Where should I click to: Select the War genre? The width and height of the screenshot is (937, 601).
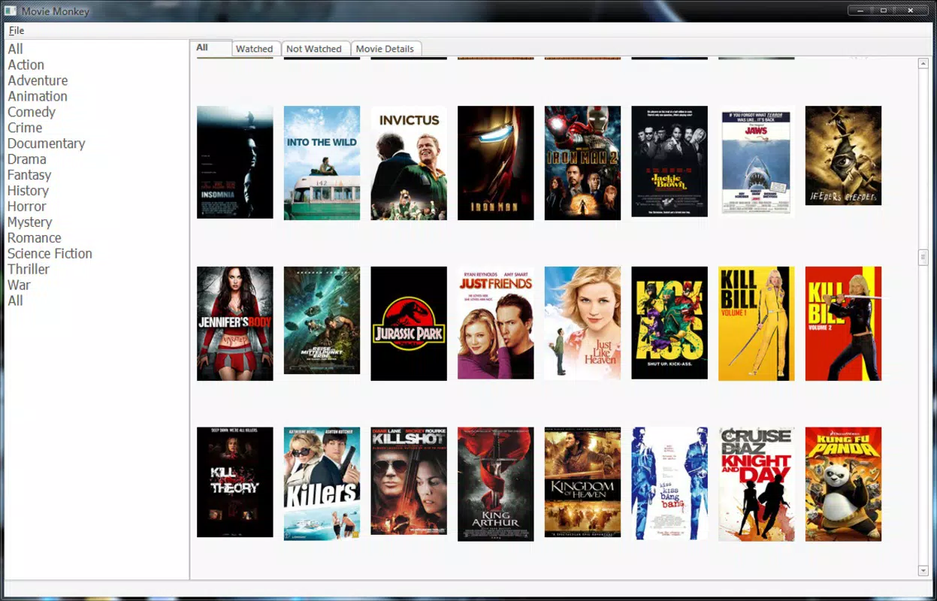pyautogui.click(x=20, y=285)
